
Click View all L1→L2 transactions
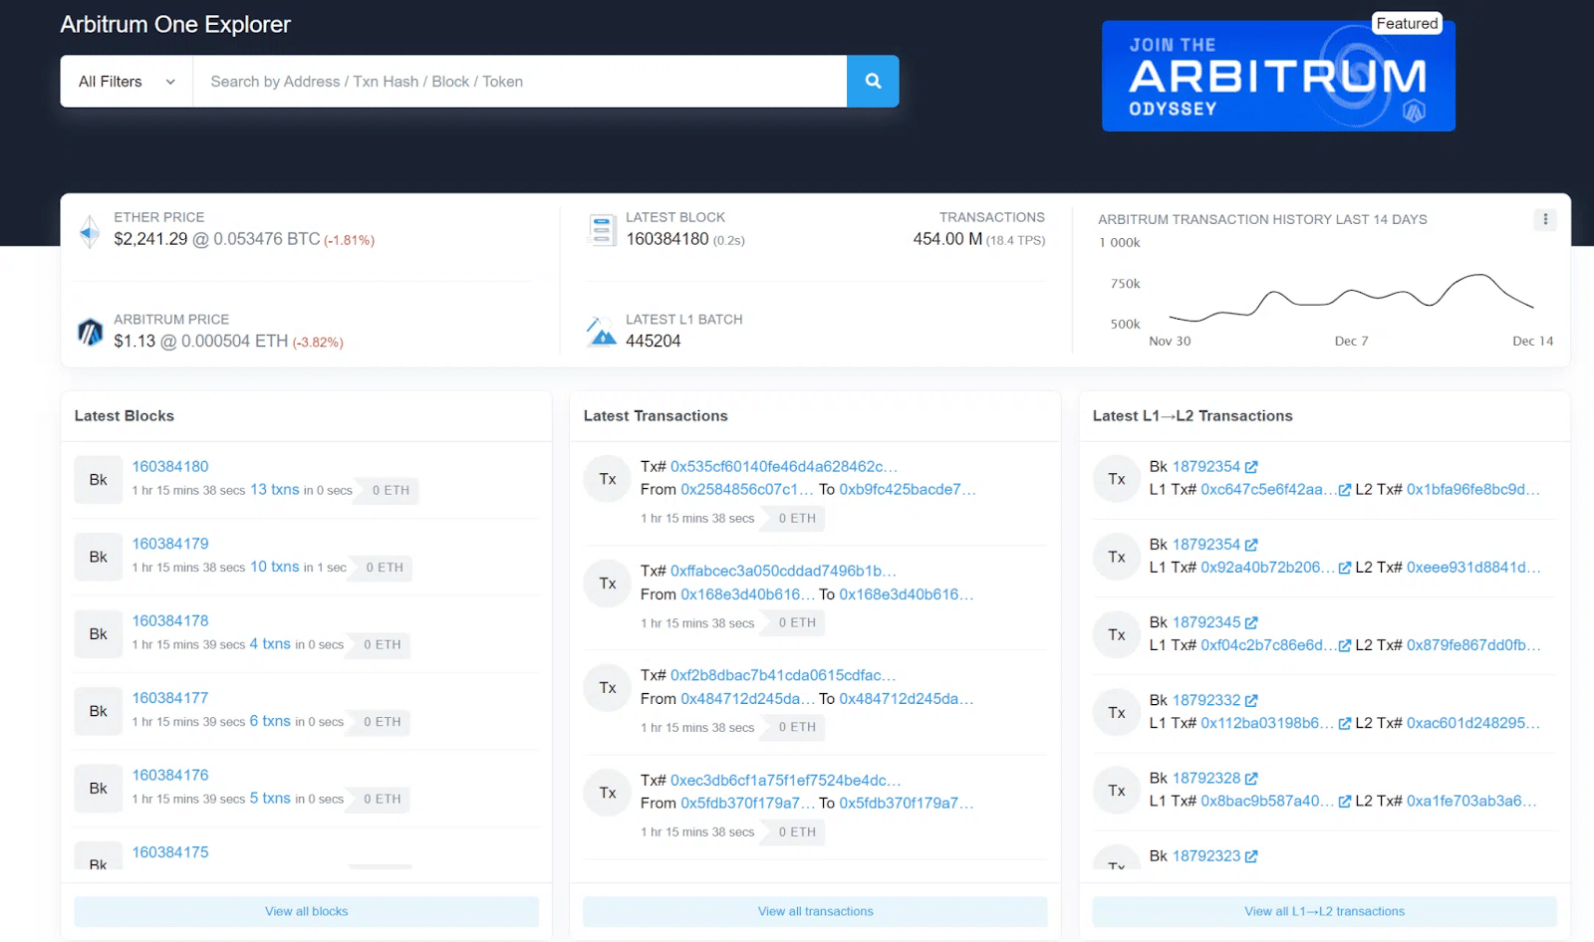pyautogui.click(x=1324, y=910)
